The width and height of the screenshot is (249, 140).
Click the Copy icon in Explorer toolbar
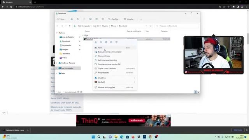[x=78, y=19]
